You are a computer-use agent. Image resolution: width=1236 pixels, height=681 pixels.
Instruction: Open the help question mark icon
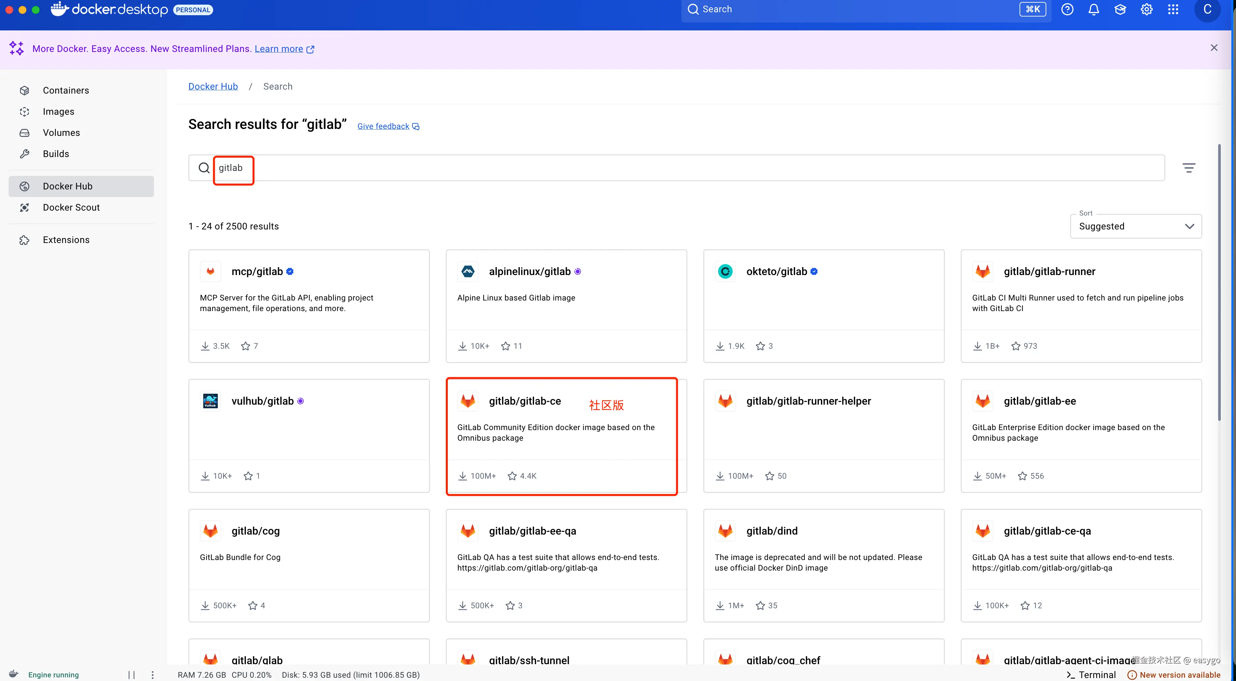point(1067,10)
